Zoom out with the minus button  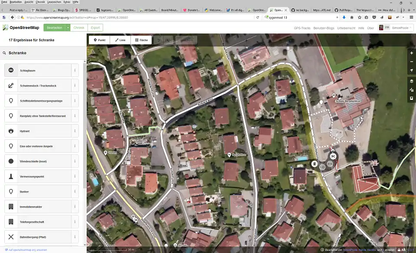[411, 61]
